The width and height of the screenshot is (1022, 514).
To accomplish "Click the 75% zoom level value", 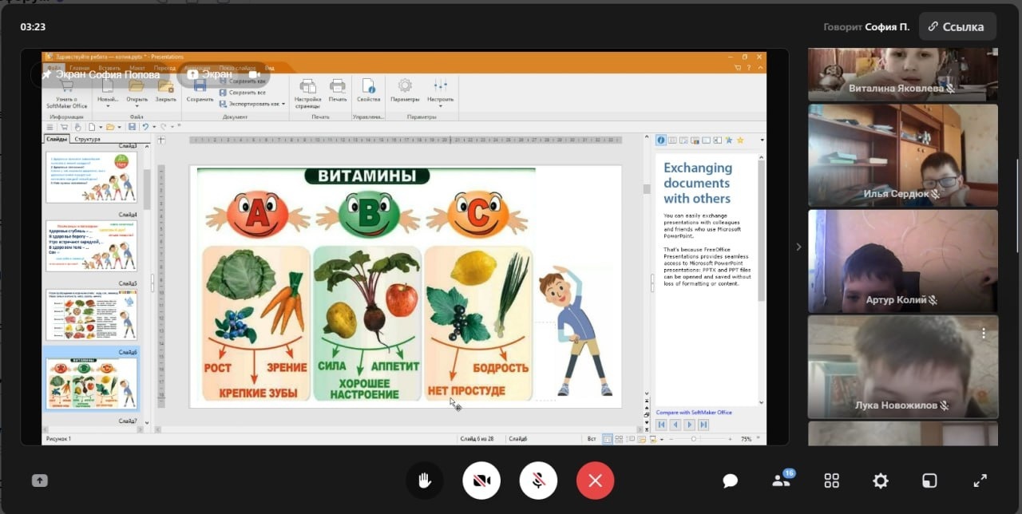I will click(x=747, y=439).
